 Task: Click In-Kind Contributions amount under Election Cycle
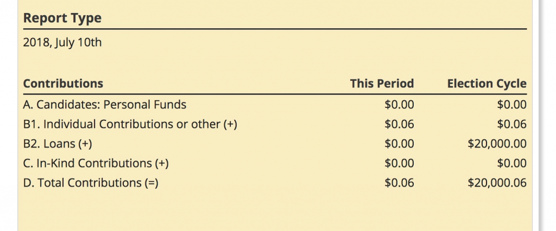[x=511, y=163]
